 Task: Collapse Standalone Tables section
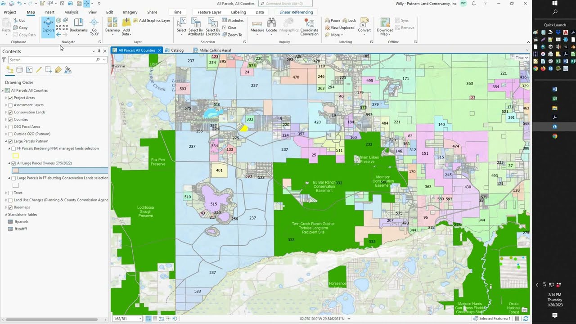point(6,214)
